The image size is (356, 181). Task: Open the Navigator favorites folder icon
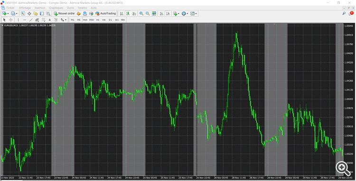tap(36, 14)
